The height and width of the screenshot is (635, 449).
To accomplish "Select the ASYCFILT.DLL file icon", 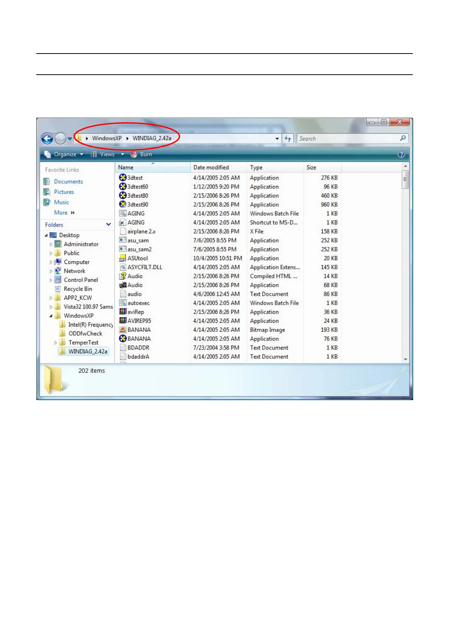I will tap(123, 267).
